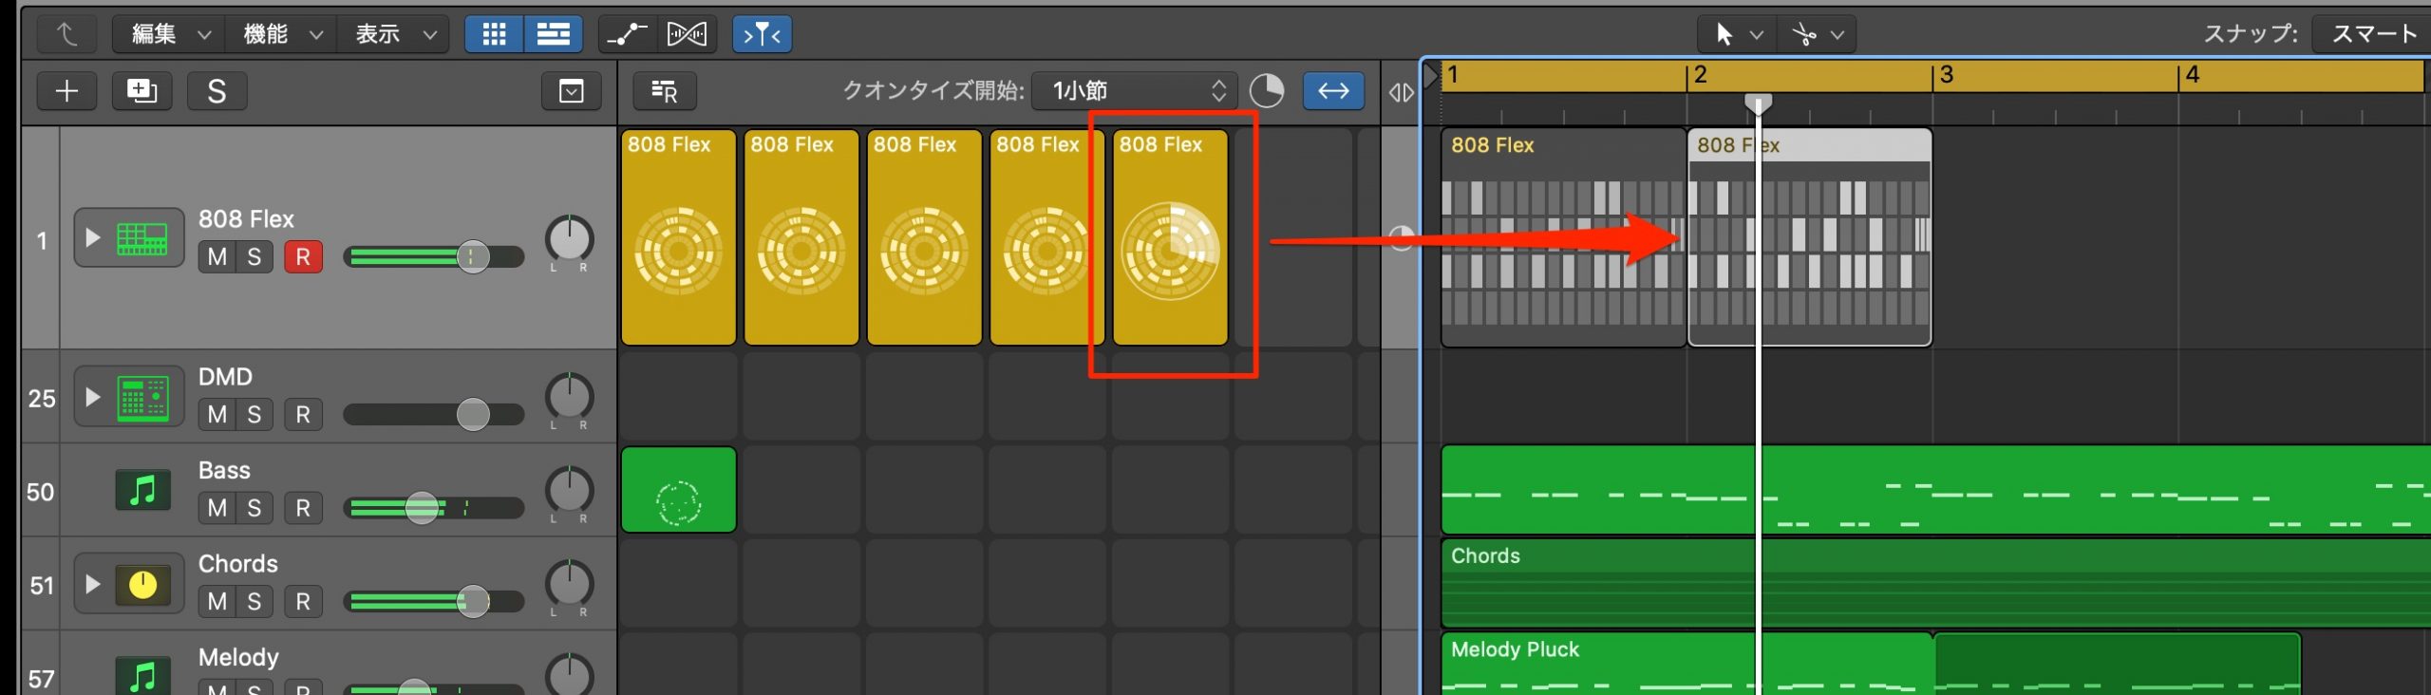Expand the DMD track disclosure triangle
This screenshot has height=695, width=2431.
pyautogui.click(x=92, y=396)
